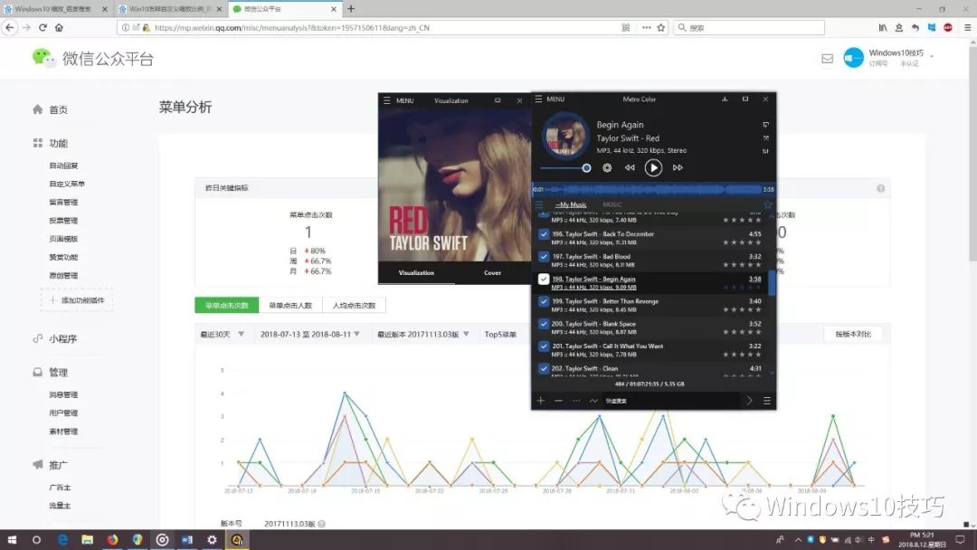Select the 人均点击次数 tab

(x=354, y=305)
